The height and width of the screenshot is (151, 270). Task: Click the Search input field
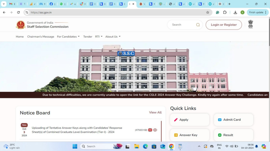point(182,24)
